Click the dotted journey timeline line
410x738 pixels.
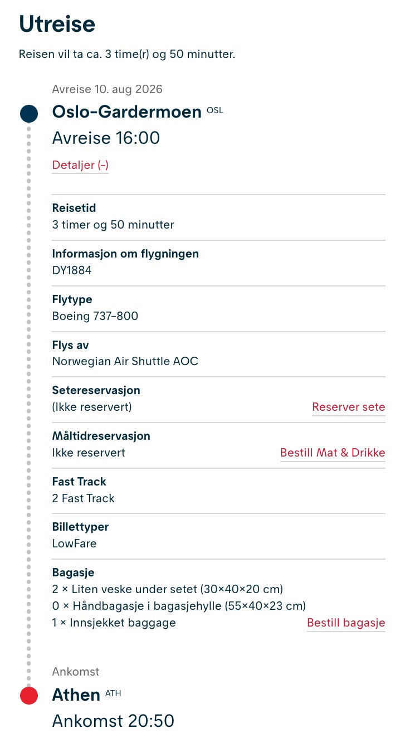(29, 405)
